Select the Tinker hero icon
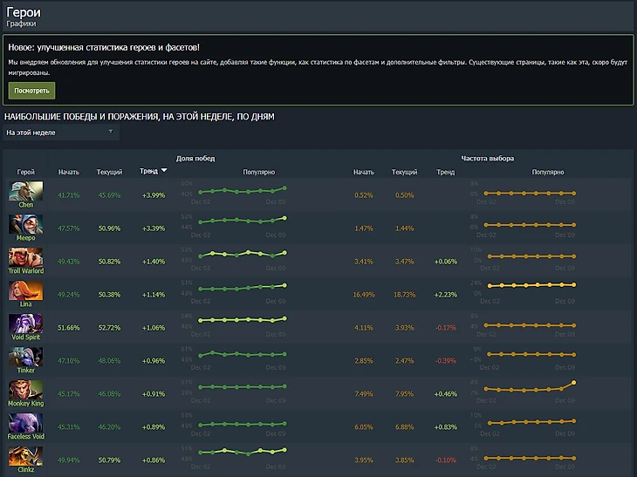Image resolution: width=637 pixels, height=477 pixels. pos(26,357)
